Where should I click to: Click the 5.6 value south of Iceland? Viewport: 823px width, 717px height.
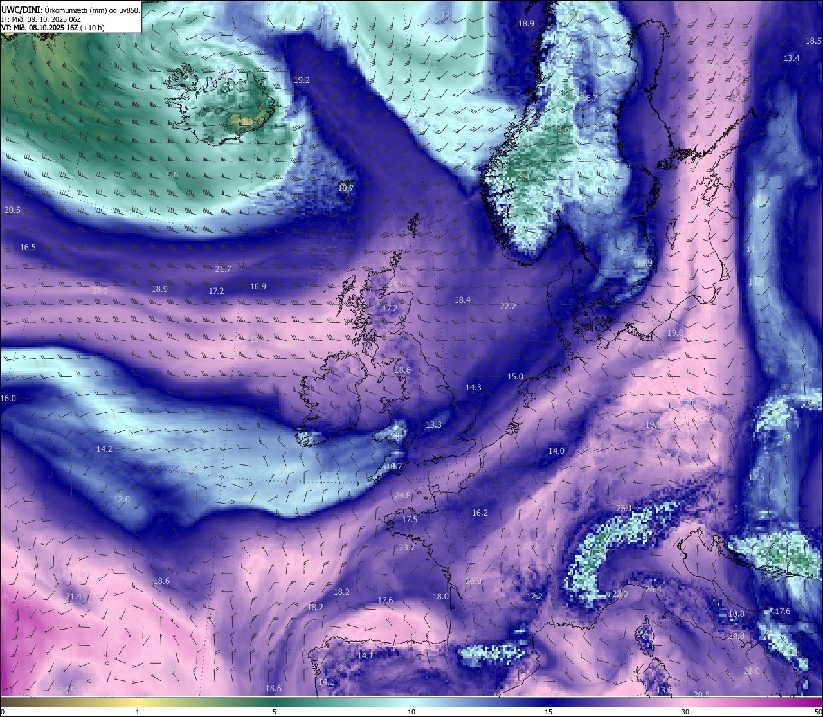click(172, 175)
